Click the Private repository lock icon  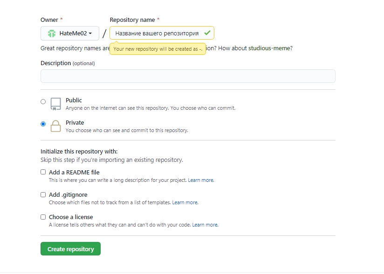tap(56, 126)
